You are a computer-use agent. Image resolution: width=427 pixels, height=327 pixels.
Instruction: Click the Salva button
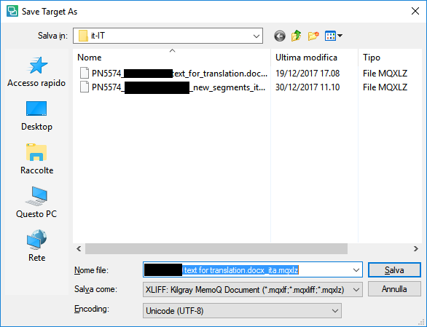point(394,269)
